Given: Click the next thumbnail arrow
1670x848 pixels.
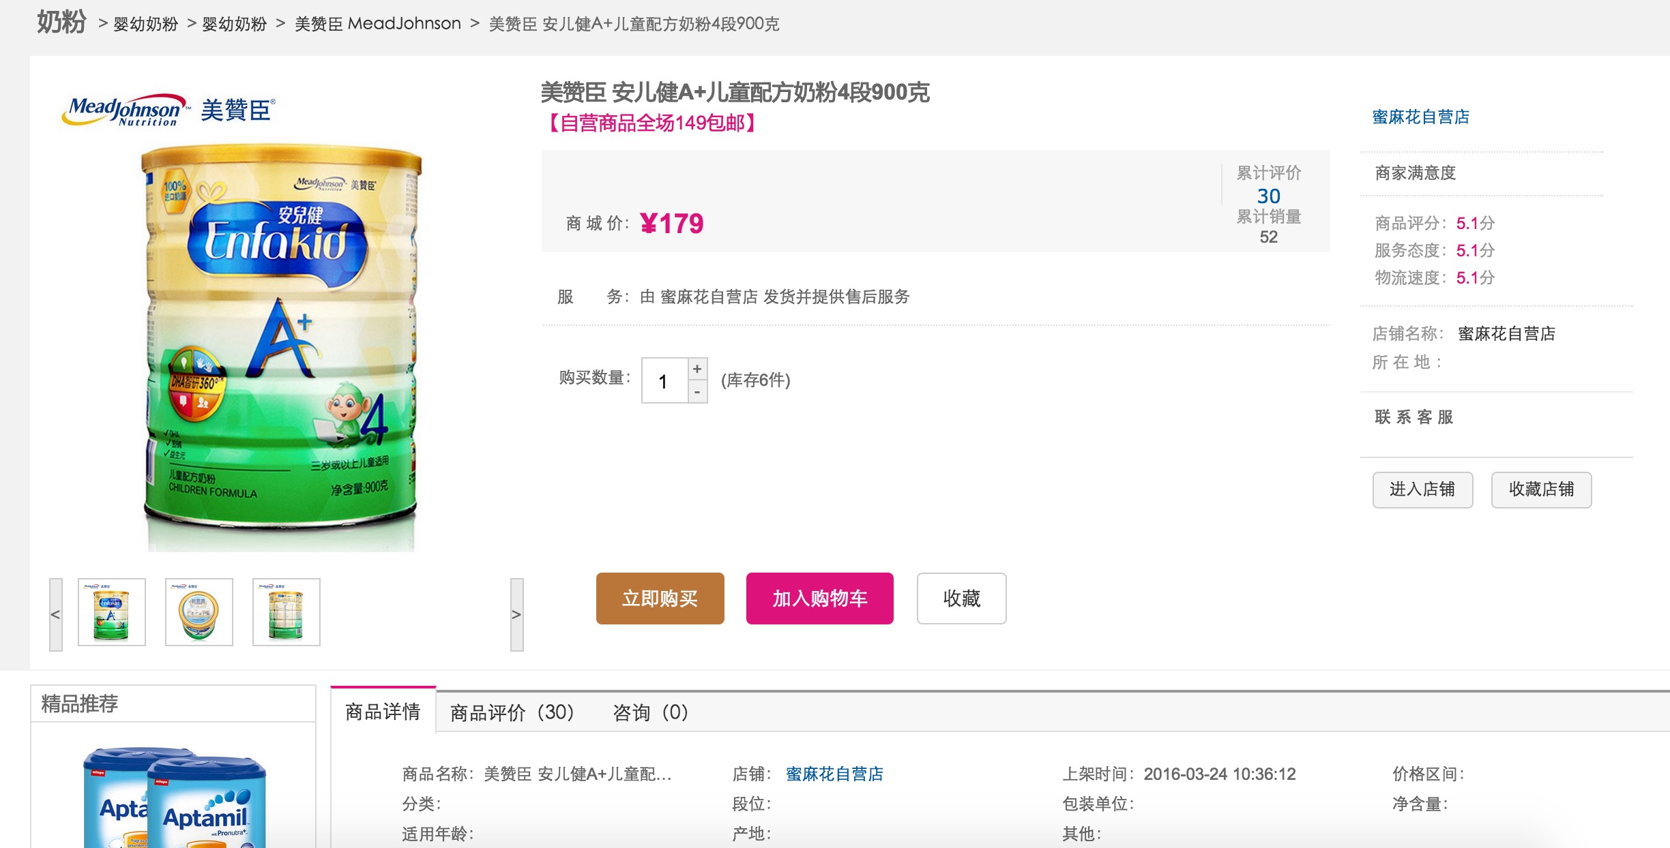Looking at the screenshot, I should (516, 614).
